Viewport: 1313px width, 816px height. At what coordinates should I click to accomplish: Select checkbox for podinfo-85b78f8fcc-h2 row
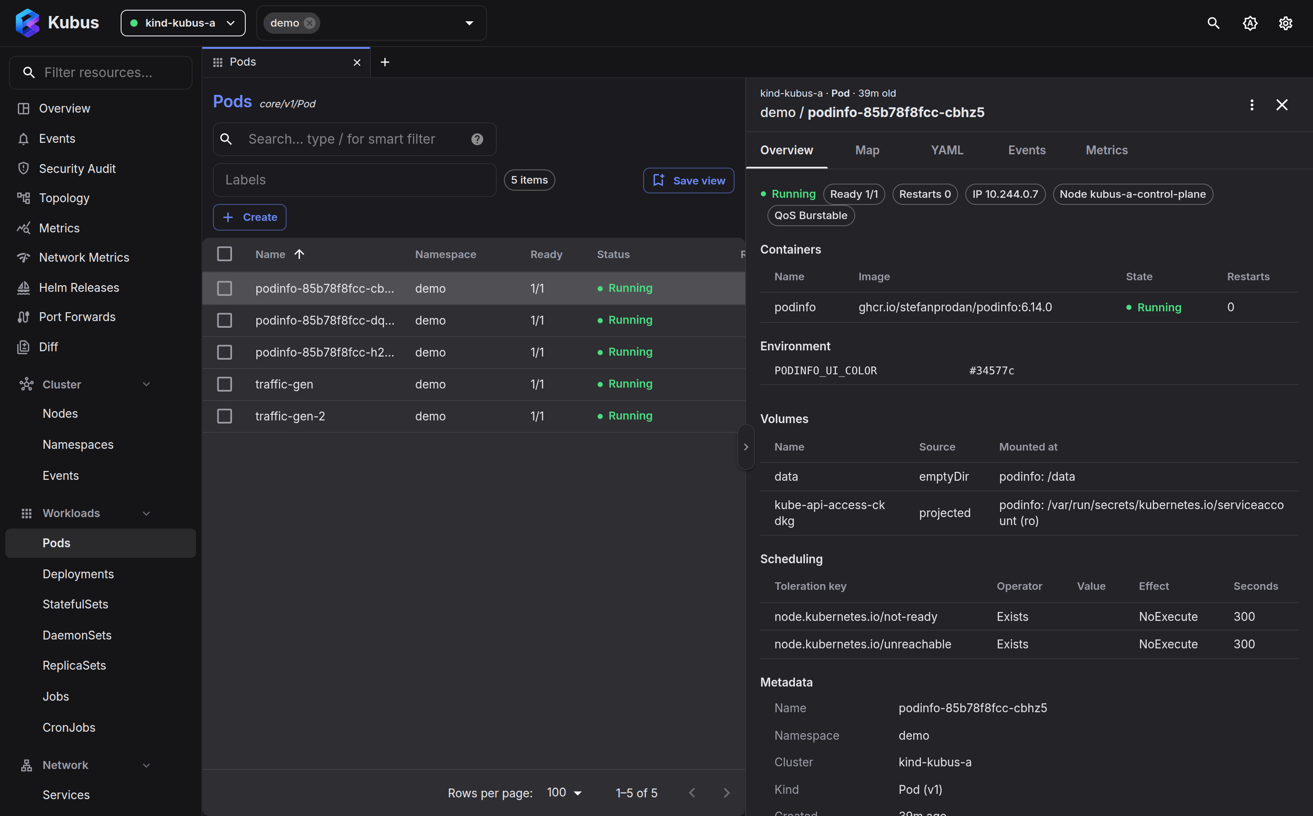224,353
